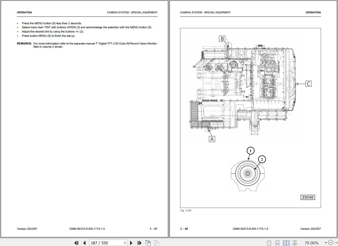Open the zoom level dropdown arrow
This screenshot has width=338, height=246.
326,243
